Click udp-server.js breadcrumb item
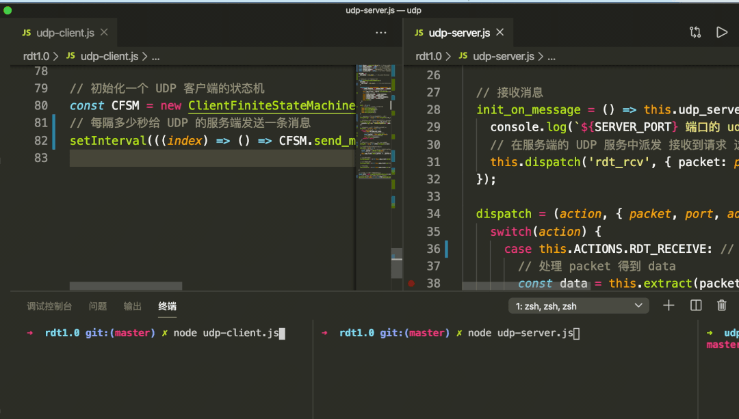This screenshot has width=739, height=419. (504, 57)
